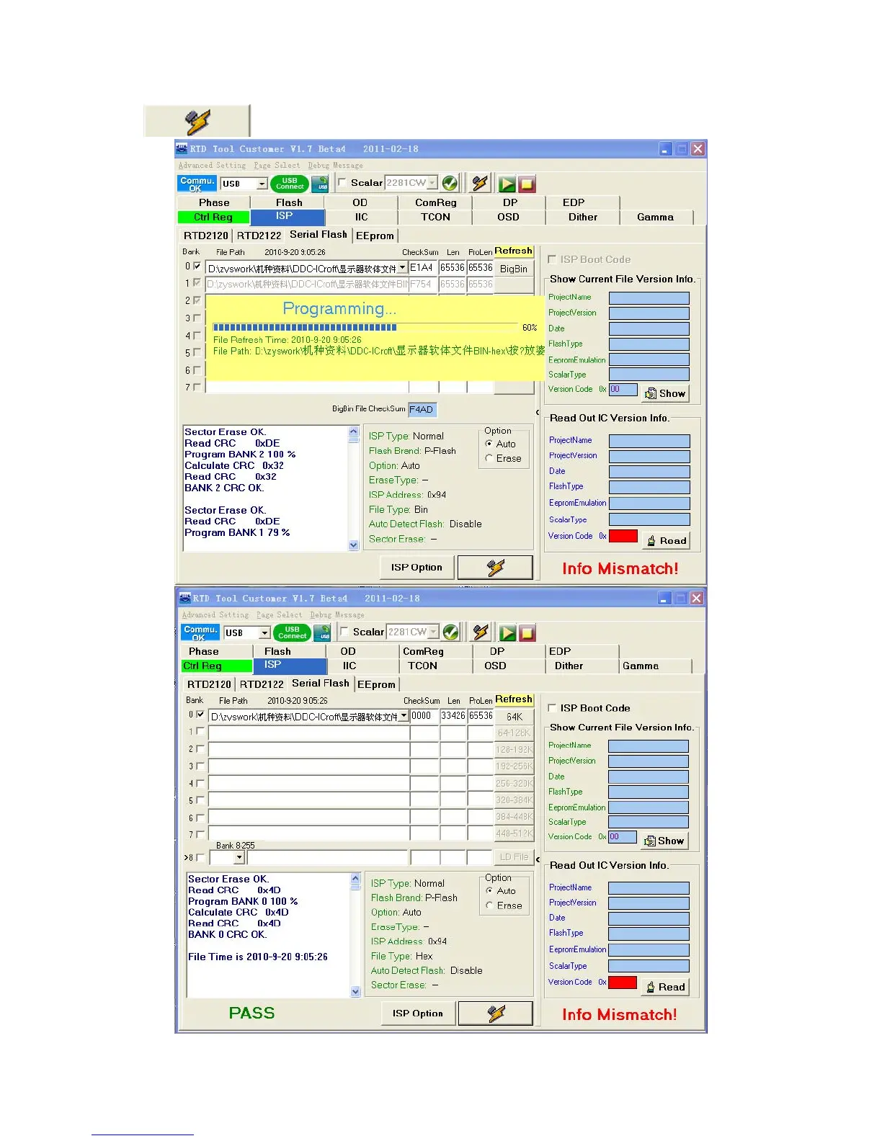Click the large lightning program button in the upper window
Viewport: 882px width, 1141px height.
(x=496, y=568)
